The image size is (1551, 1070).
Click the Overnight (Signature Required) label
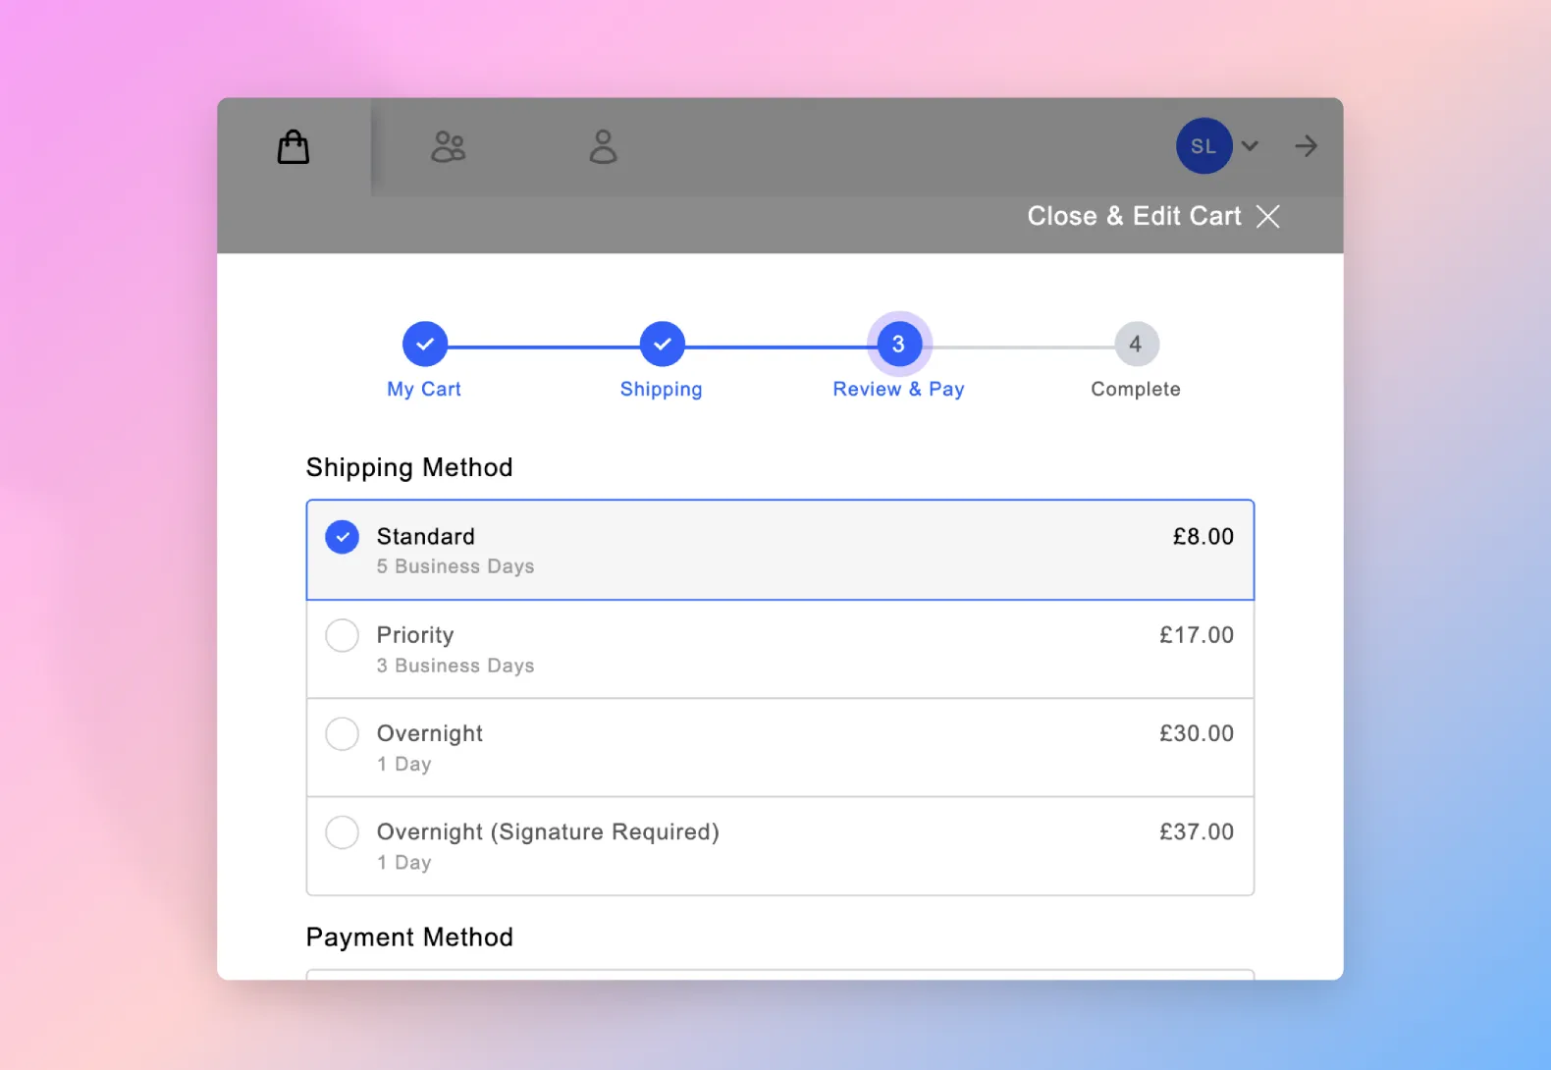tap(548, 832)
